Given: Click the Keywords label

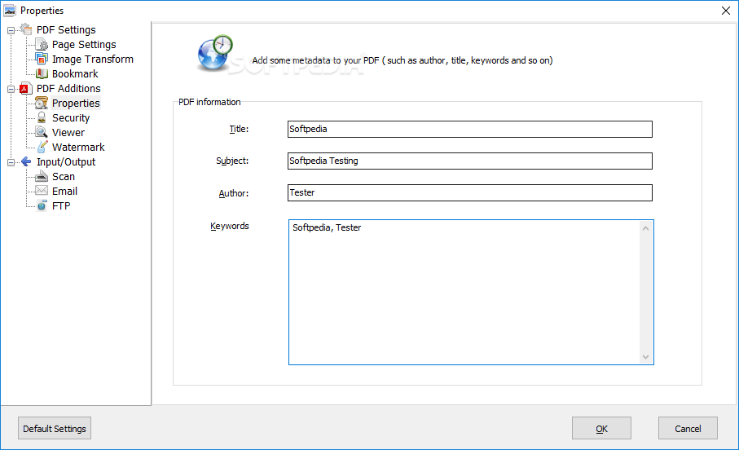Looking at the screenshot, I should [x=230, y=226].
